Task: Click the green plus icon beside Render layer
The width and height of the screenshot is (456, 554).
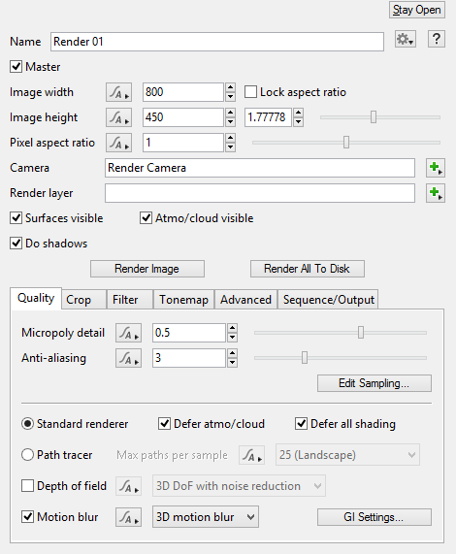Action: [436, 193]
